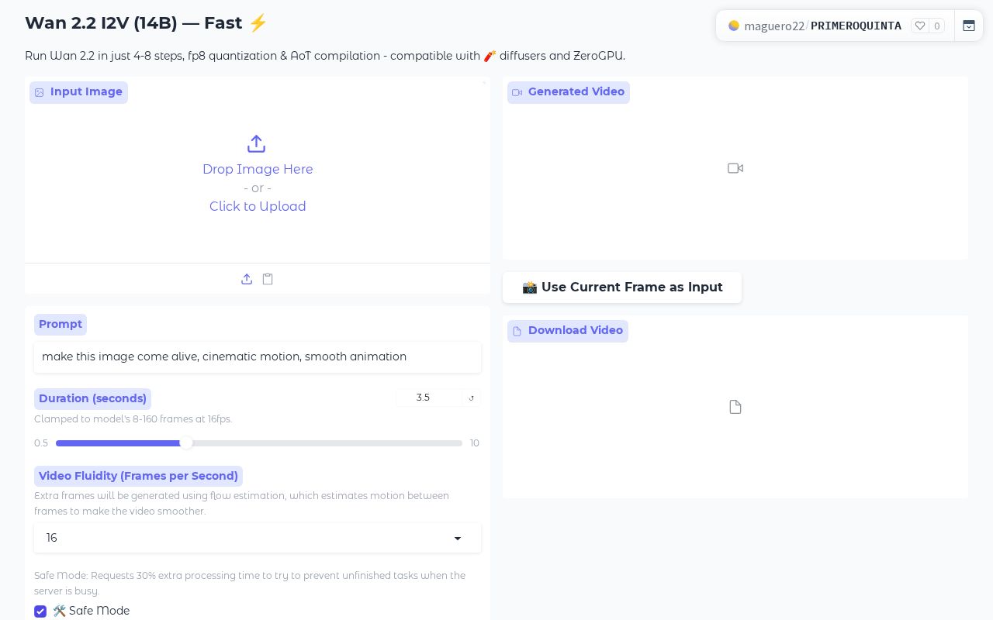Open the frames per second dropdown showing 16
Image resolution: width=993 pixels, height=620 pixels.
(258, 538)
